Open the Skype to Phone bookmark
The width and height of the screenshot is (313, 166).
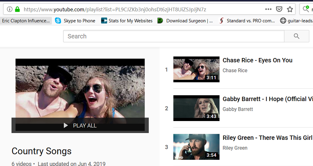[75, 21]
